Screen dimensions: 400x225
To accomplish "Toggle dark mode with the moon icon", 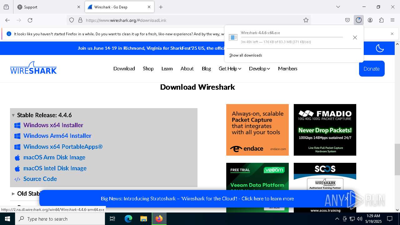I will pos(380,48).
